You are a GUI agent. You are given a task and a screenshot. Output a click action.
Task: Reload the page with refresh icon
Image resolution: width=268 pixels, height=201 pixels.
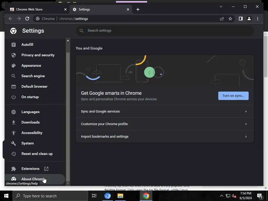click(27, 19)
